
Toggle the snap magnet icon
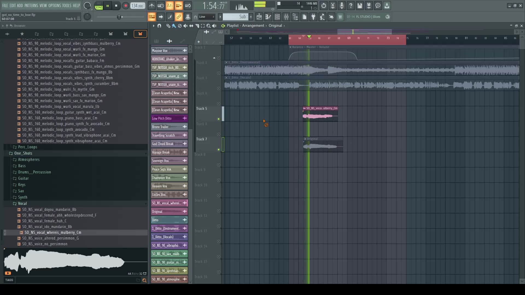159,26
